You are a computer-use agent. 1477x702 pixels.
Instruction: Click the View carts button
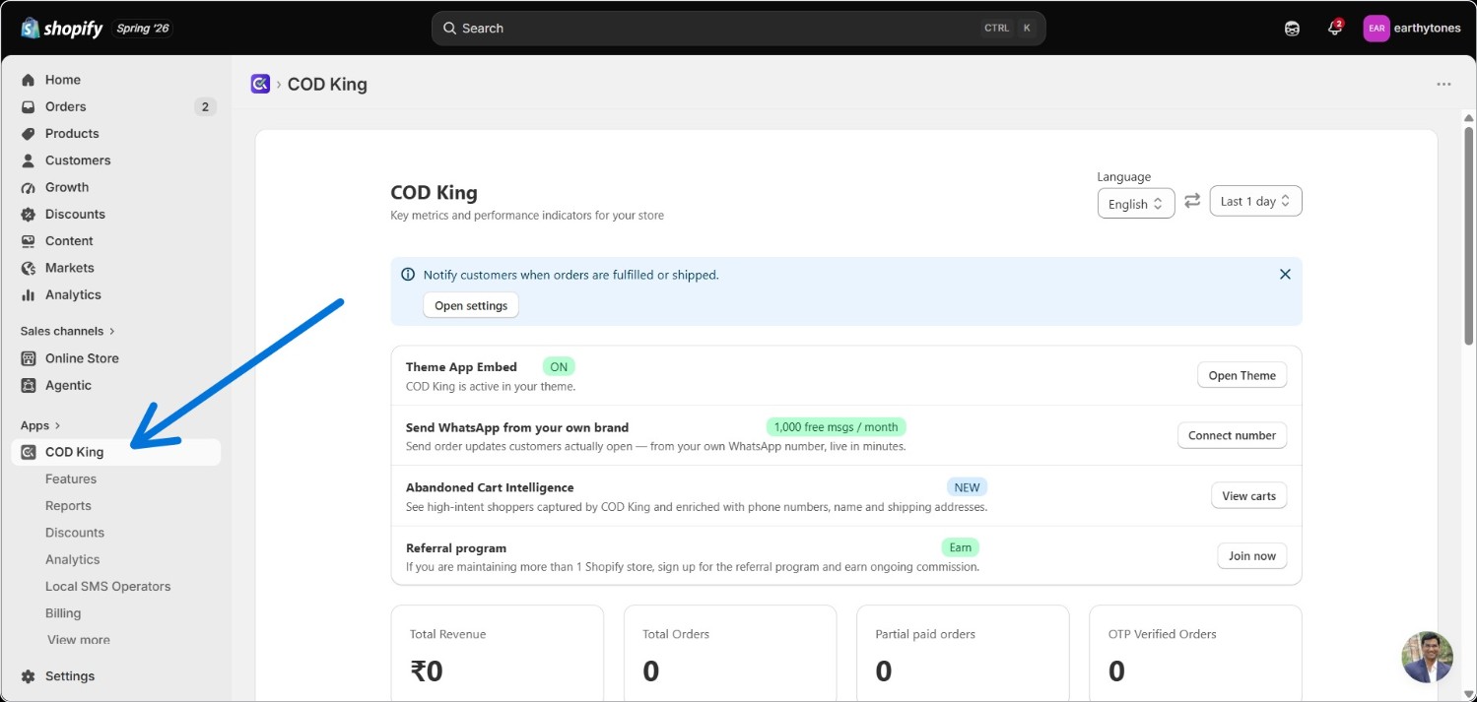click(x=1248, y=496)
